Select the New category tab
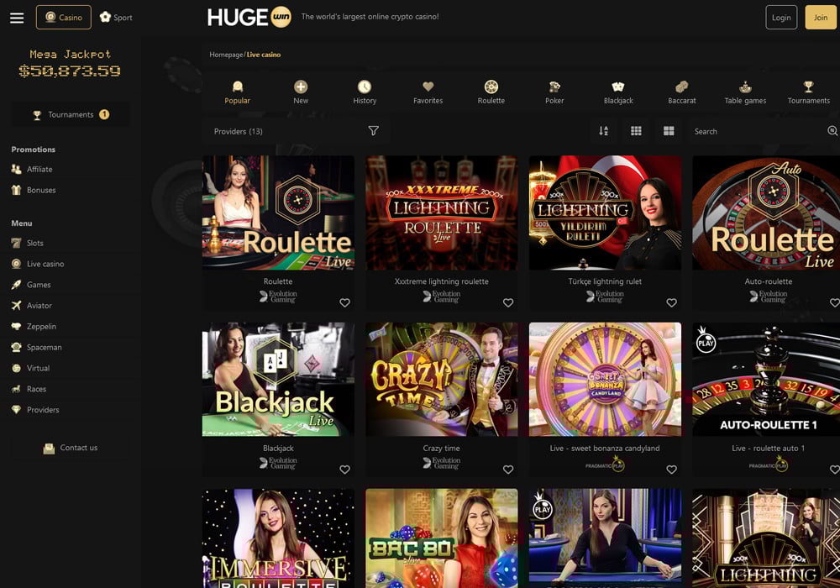This screenshot has height=588, width=840. [x=301, y=92]
